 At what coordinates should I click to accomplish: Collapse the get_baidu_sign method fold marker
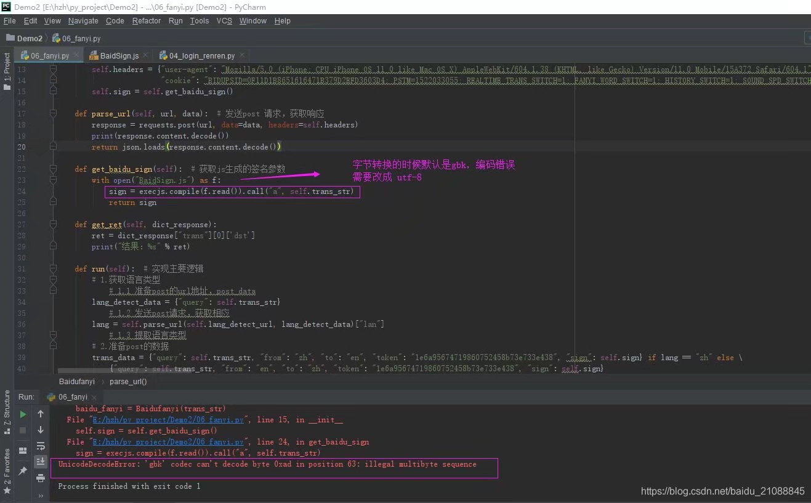[52, 169]
